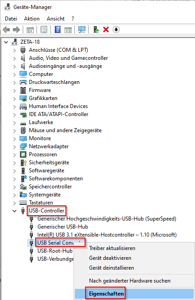This screenshot has width=195, height=300.
Task: Click the Tastaturen keyboard icon
Action: pyautogui.click(x=23, y=202)
